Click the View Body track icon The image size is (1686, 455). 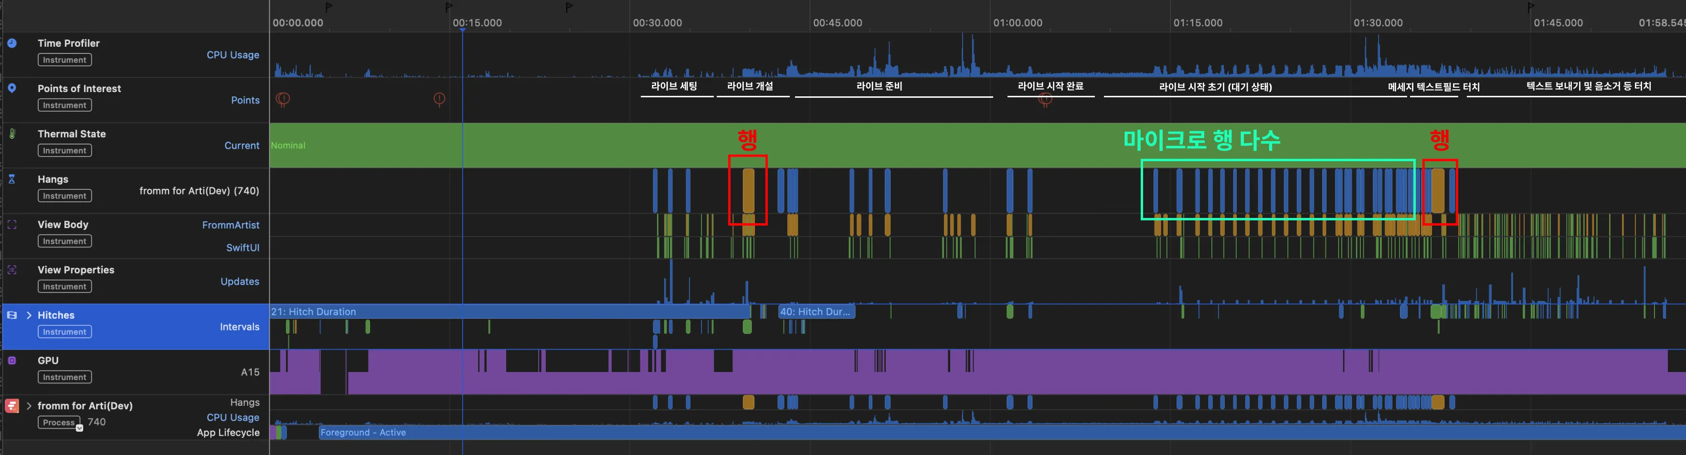12,224
